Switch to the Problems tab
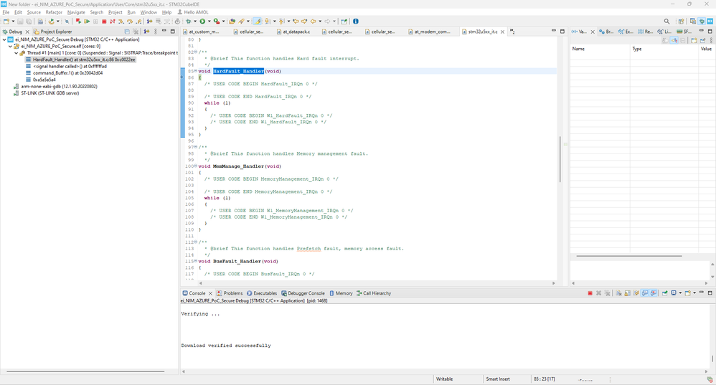The height and width of the screenshot is (385, 716). 230,293
